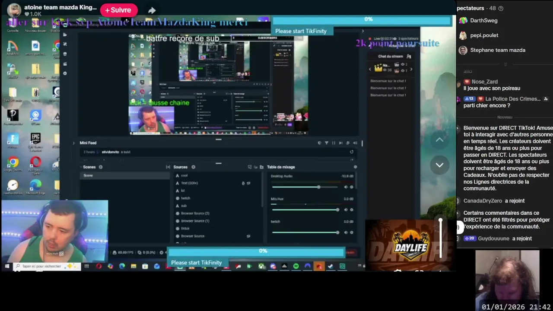This screenshot has height=311, width=553.
Task: Open Xbox app from the taskbar
Action: coord(261,266)
